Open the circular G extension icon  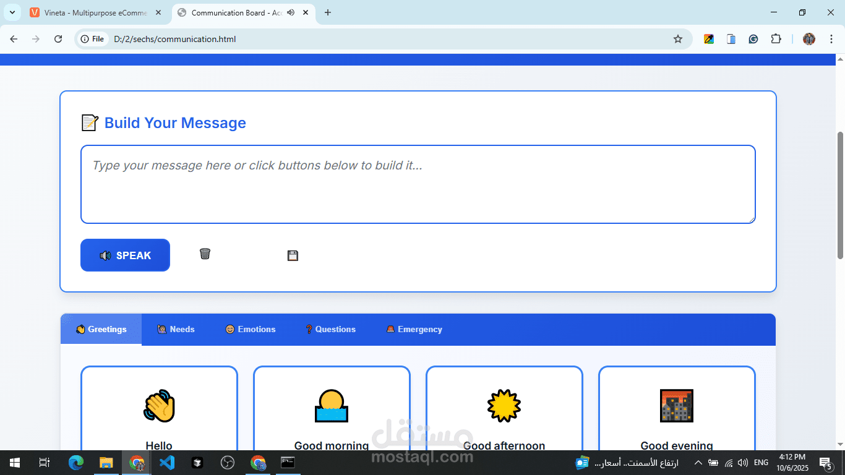[x=753, y=39]
